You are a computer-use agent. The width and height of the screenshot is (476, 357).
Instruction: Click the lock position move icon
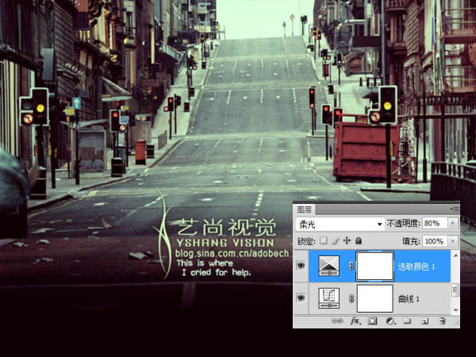click(347, 240)
